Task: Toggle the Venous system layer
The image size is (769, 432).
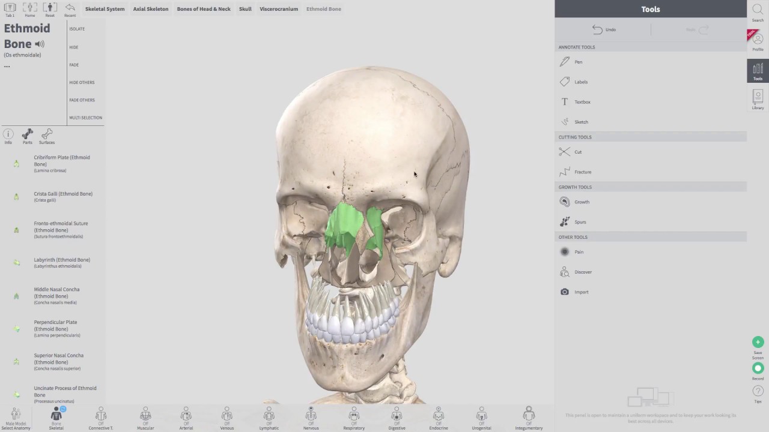Action: pyautogui.click(x=226, y=418)
